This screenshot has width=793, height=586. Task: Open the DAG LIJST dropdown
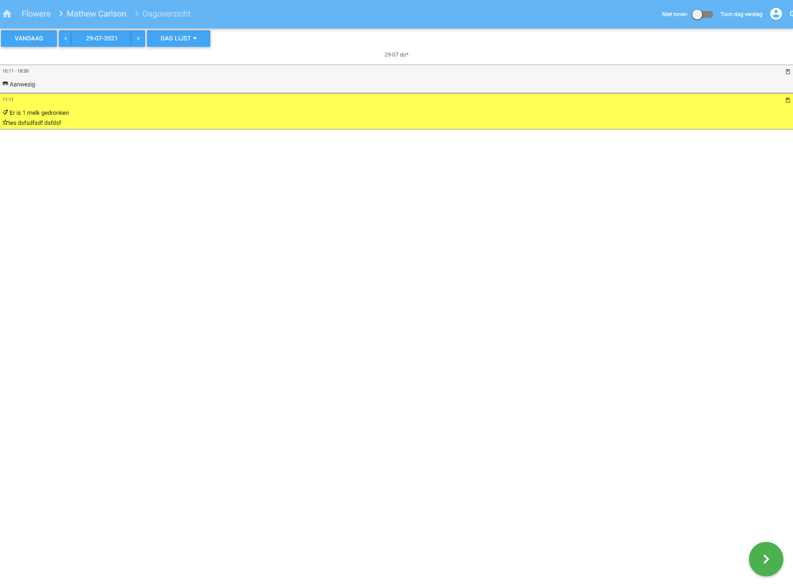tap(178, 39)
